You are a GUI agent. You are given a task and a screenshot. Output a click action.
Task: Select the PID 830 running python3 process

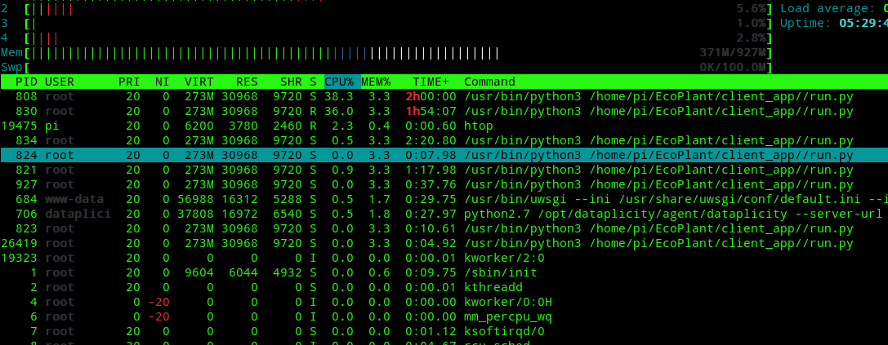[x=444, y=111]
